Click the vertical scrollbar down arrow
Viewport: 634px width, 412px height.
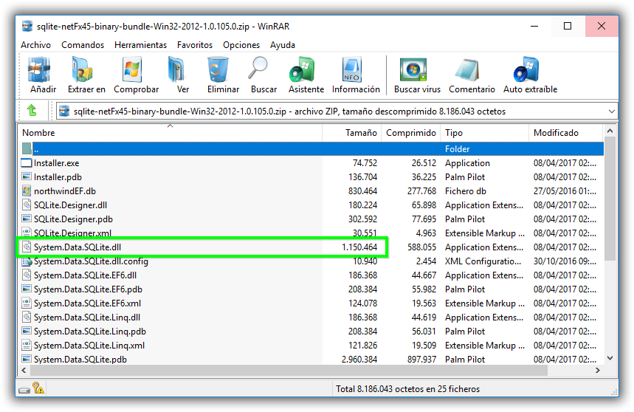coord(610,358)
